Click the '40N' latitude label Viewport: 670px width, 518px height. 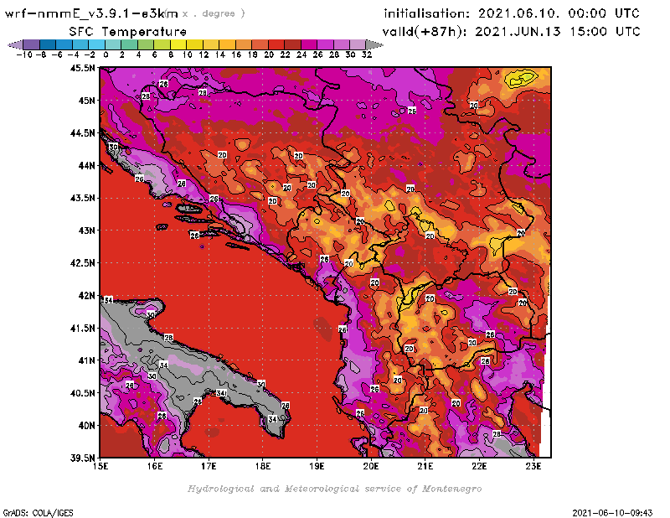pyautogui.click(x=86, y=426)
